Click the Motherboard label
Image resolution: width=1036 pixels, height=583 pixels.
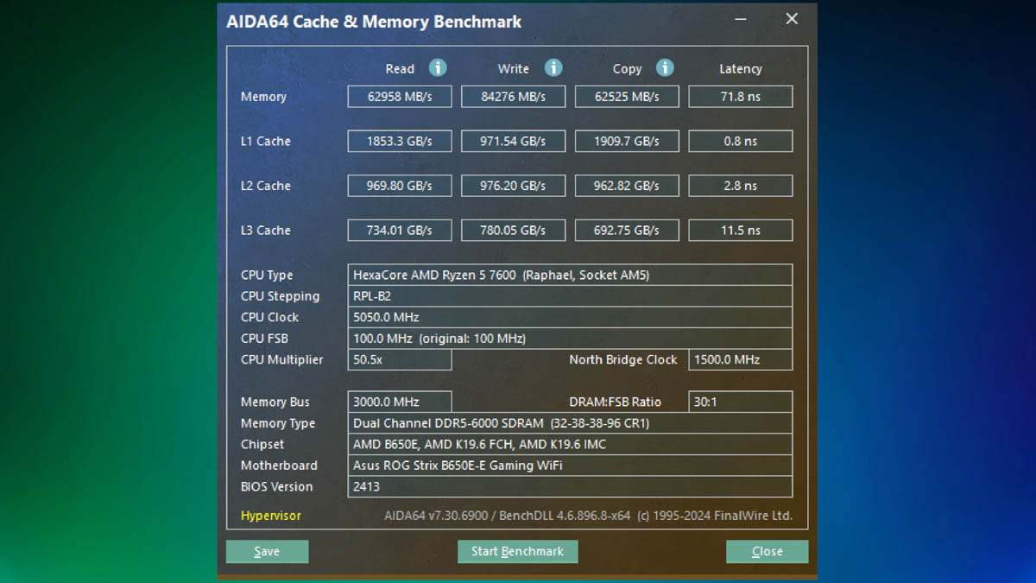coord(279,466)
